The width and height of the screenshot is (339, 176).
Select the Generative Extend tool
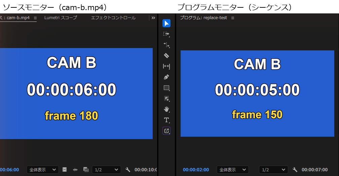click(166, 131)
